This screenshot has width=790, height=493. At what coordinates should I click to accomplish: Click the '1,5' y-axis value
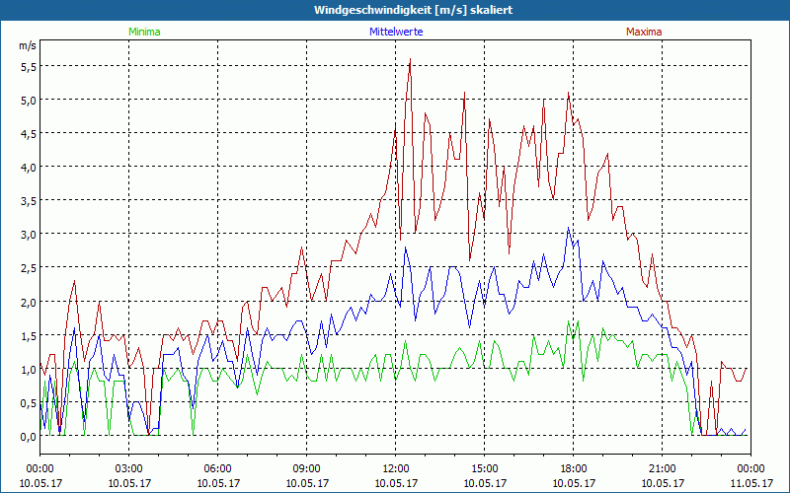(29, 336)
